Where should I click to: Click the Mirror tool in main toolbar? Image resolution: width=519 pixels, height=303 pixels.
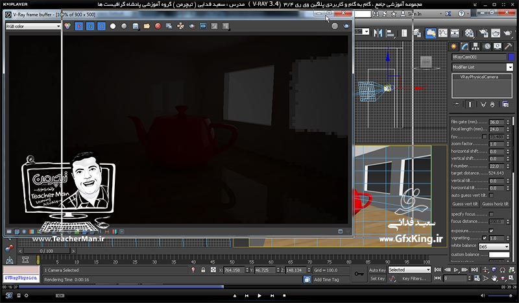(378, 33)
